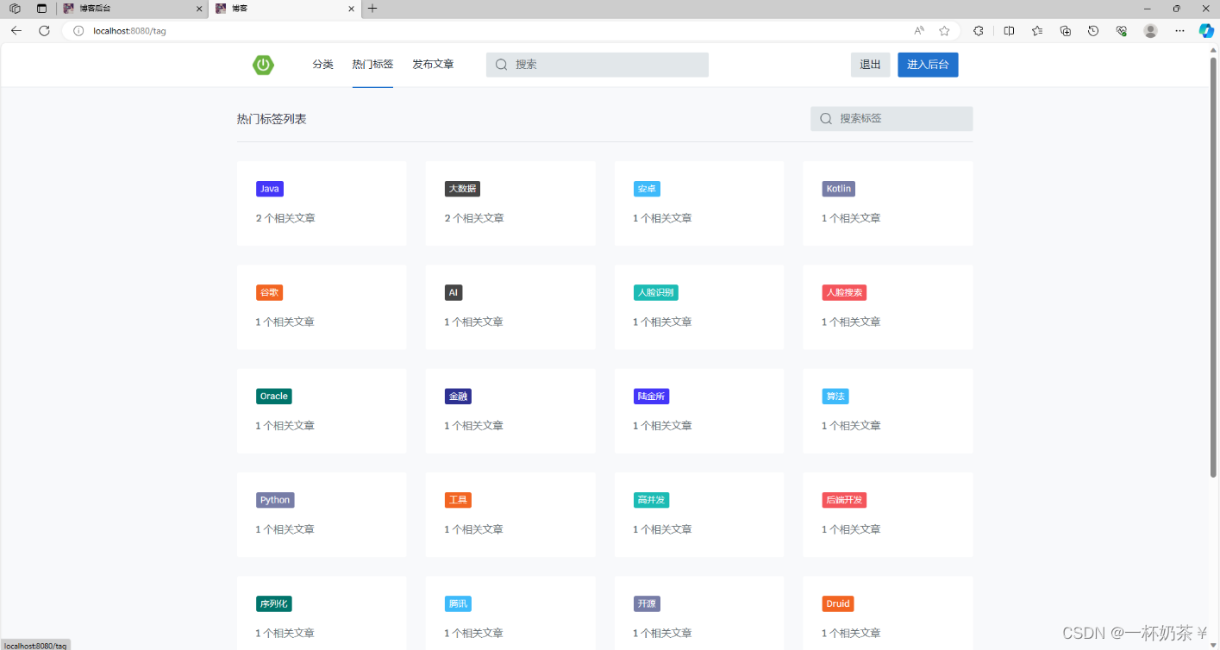Open the 人脸识别 tag
This screenshot has width=1220, height=650.
[656, 292]
